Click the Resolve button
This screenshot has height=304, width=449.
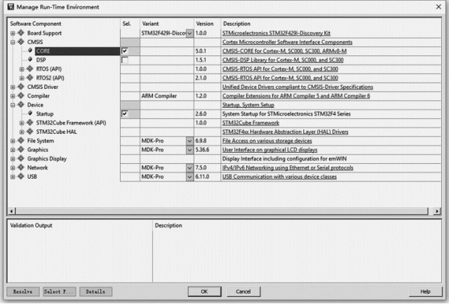tap(23, 291)
